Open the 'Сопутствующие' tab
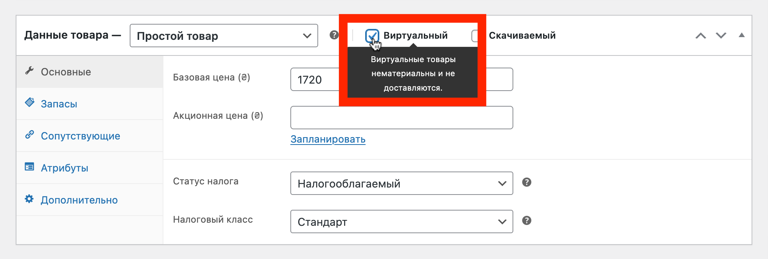This screenshot has height=259, width=768. (90, 136)
